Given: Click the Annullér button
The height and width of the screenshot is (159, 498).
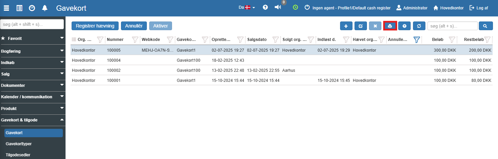Looking at the screenshot, I should tap(134, 26).
